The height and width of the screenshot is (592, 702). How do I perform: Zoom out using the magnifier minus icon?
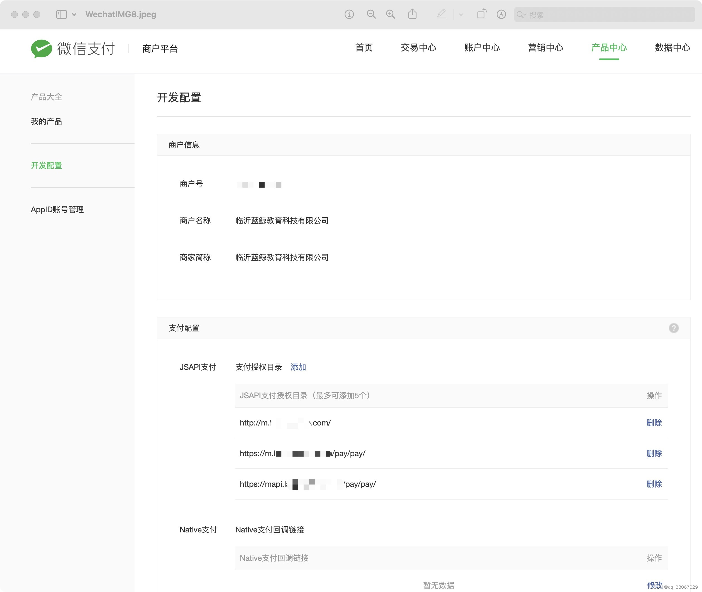(x=371, y=14)
